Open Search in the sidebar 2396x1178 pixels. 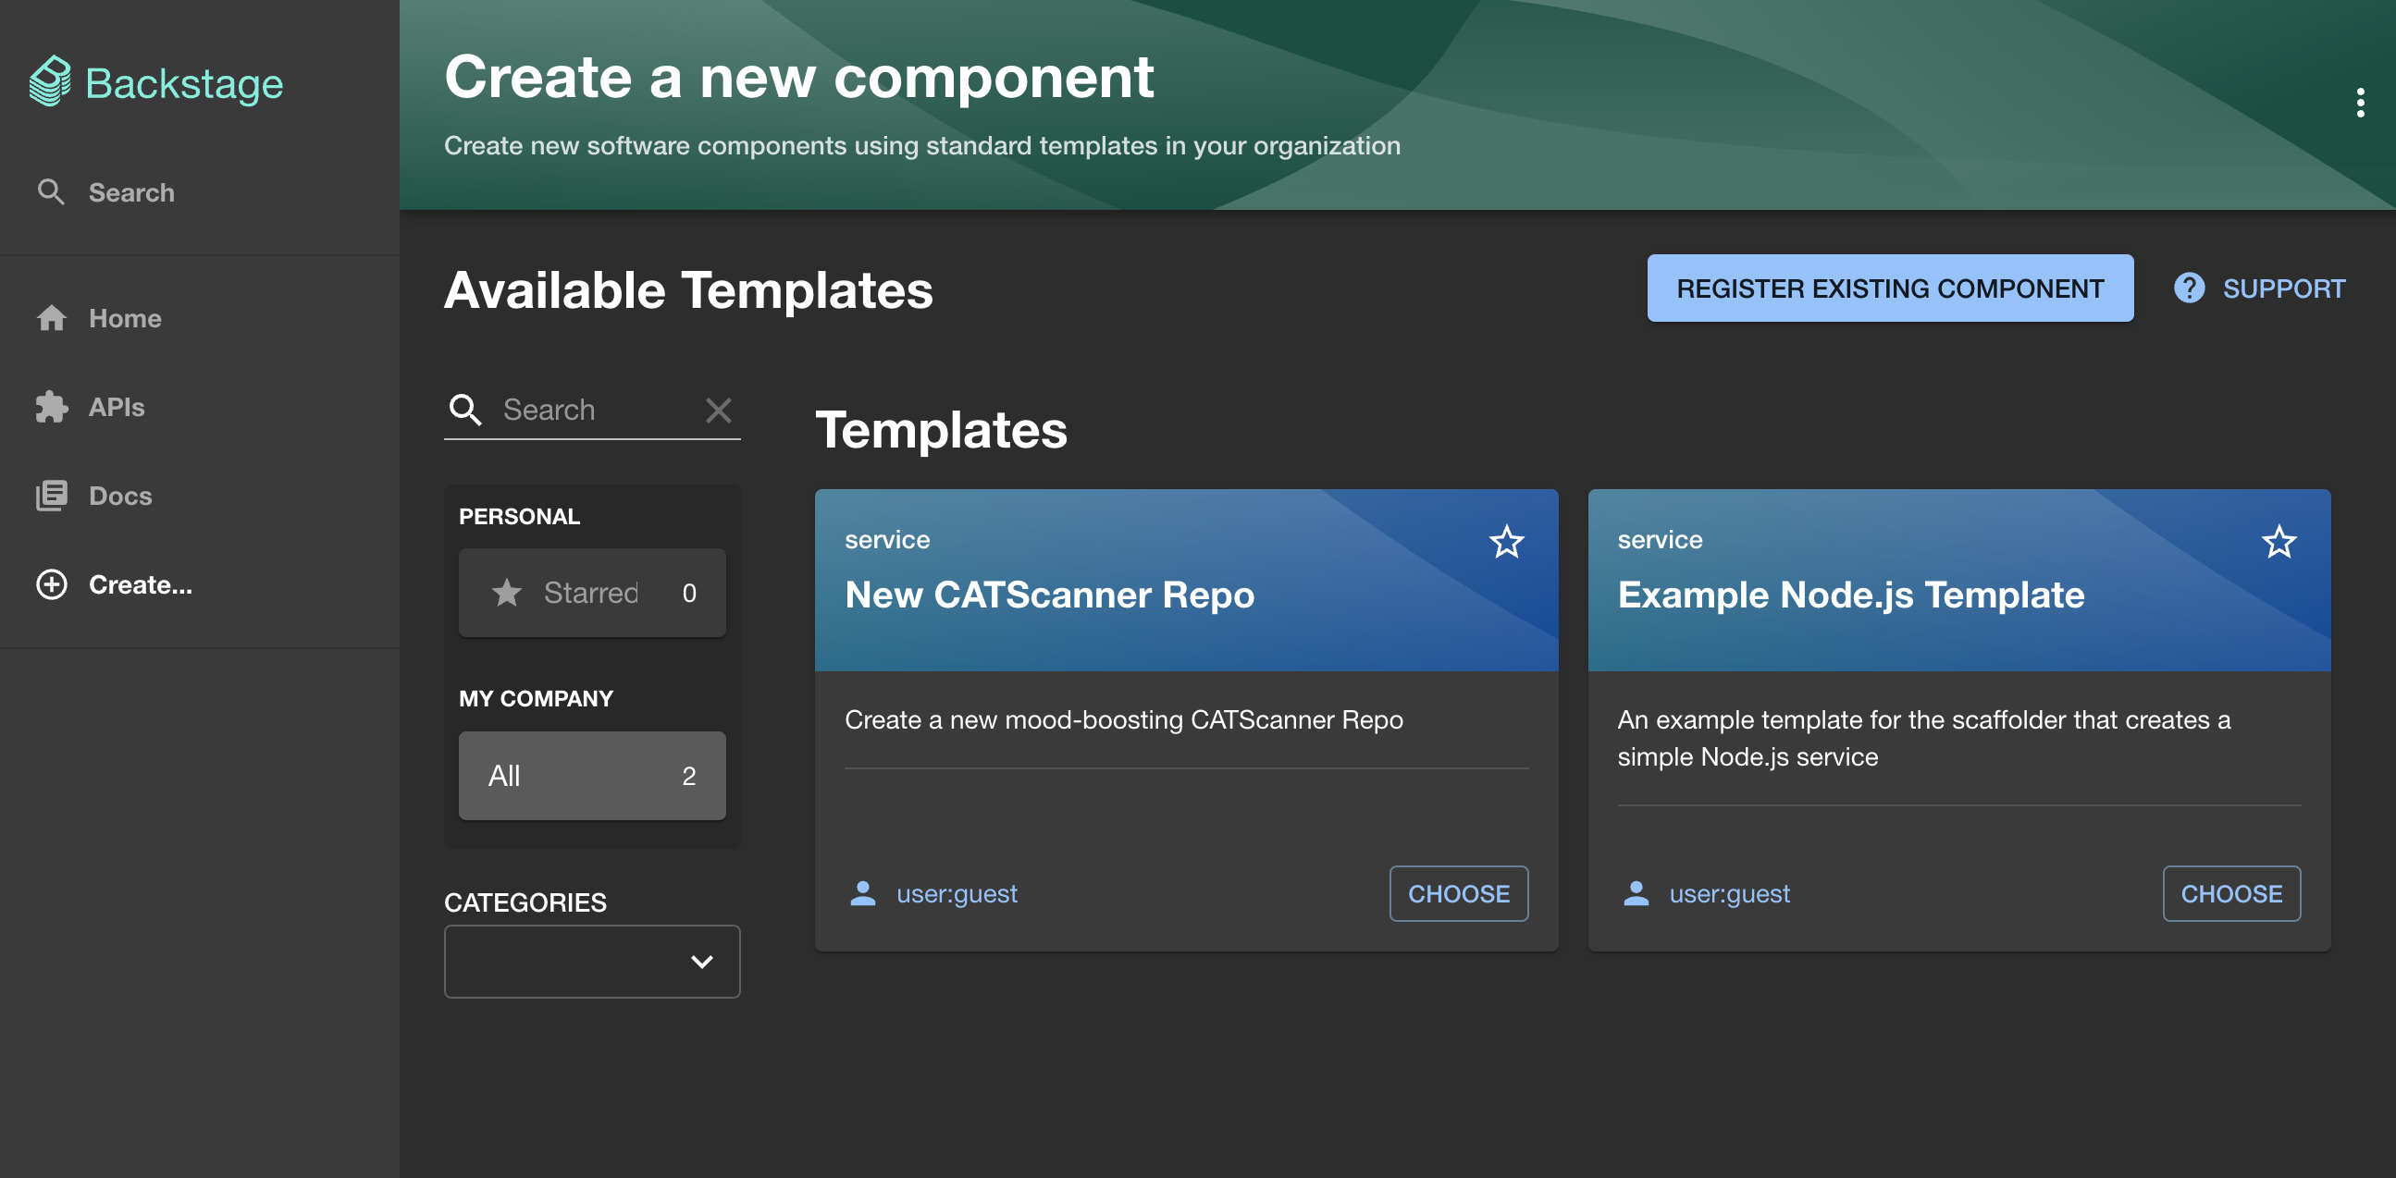coord(200,192)
